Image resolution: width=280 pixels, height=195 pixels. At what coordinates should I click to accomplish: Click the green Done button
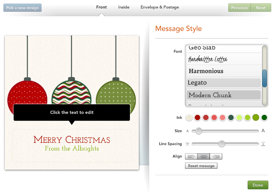pos(258,185)
